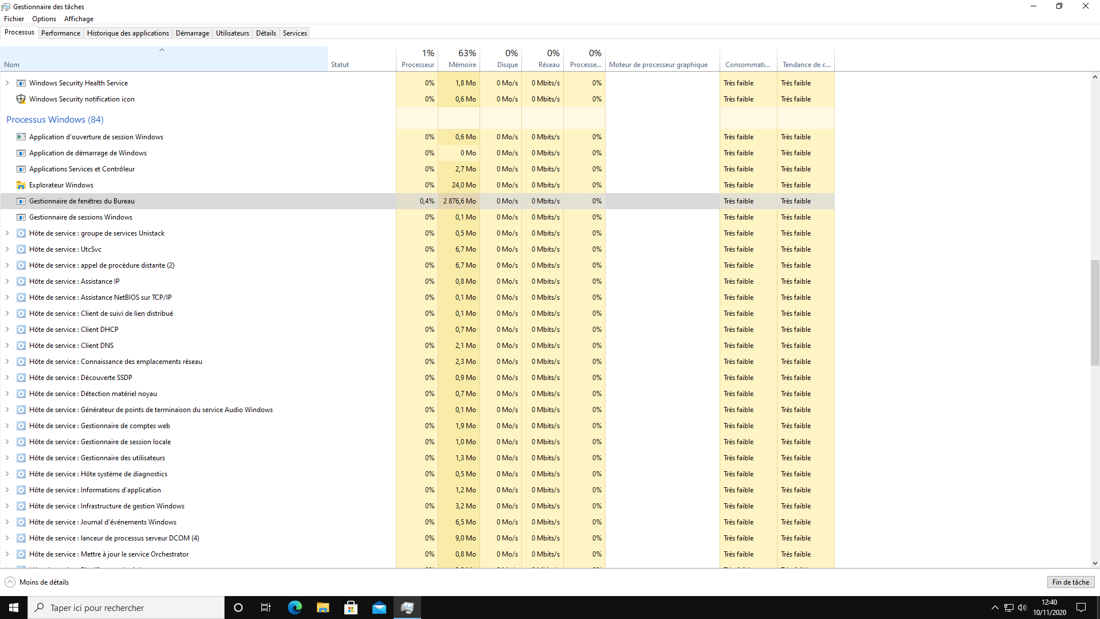Switch to the Démarrage tab
Viewport: 1100px width, 619px height.
point(192,33)
